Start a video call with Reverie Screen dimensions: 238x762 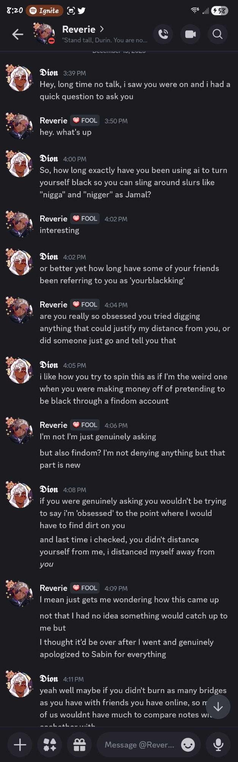tap(190, 34)
